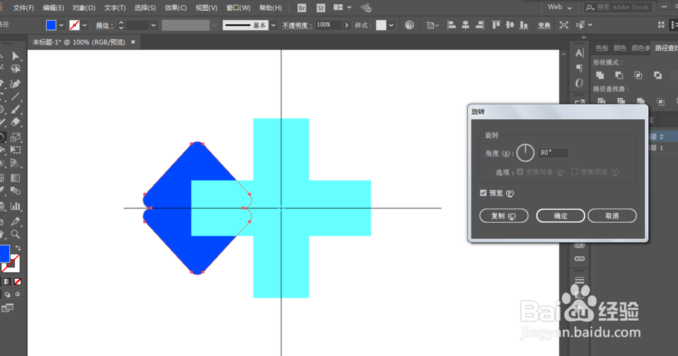Apply Intersect shape mode
Screen dimensions: 678x356
(x=638, y=75)
